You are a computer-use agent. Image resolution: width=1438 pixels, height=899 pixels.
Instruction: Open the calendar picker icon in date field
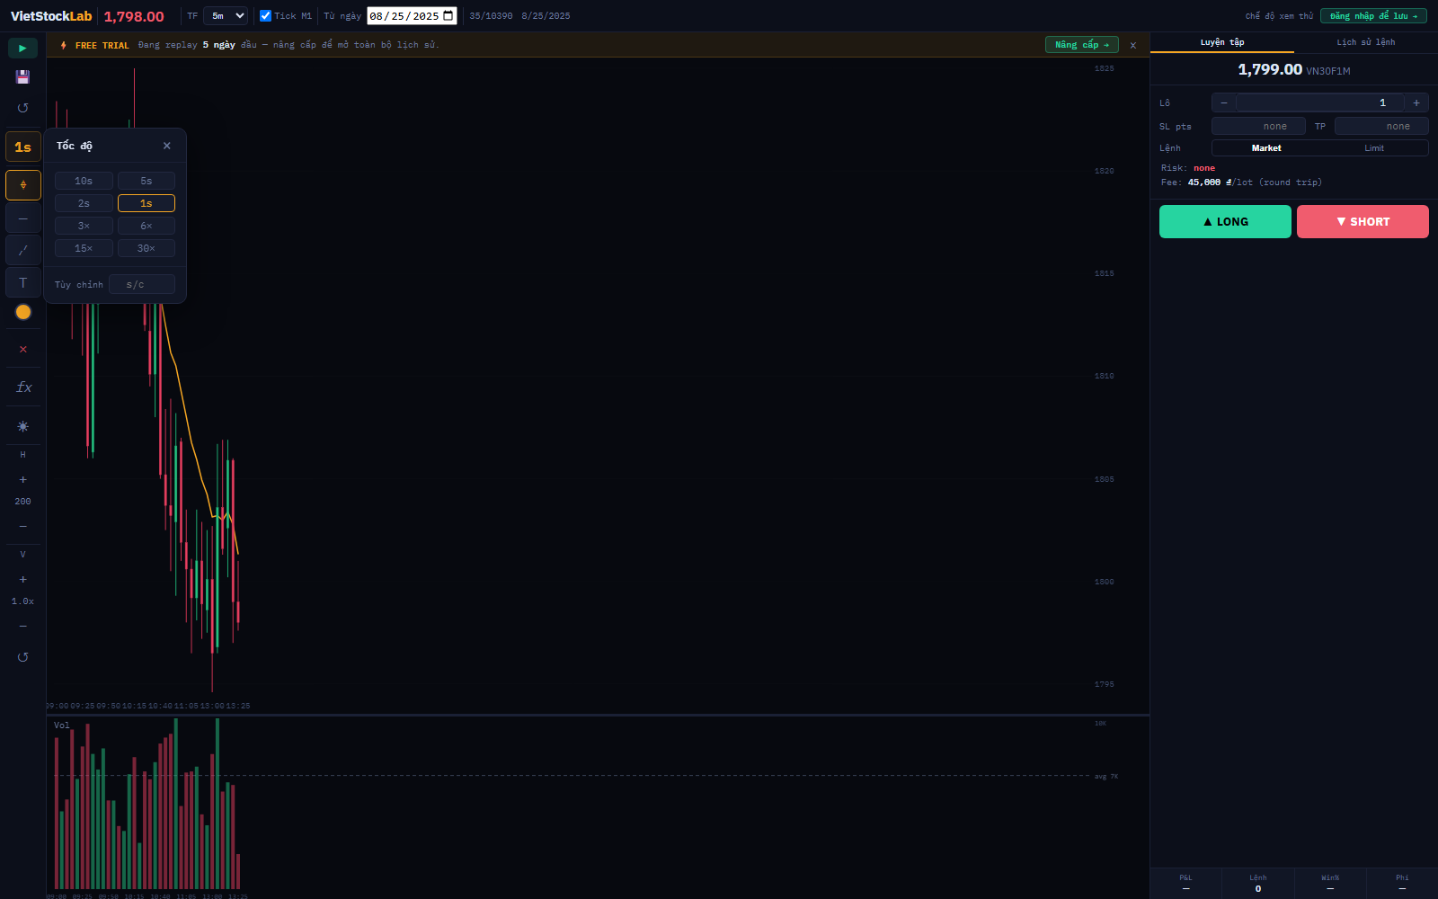point(448,16)
